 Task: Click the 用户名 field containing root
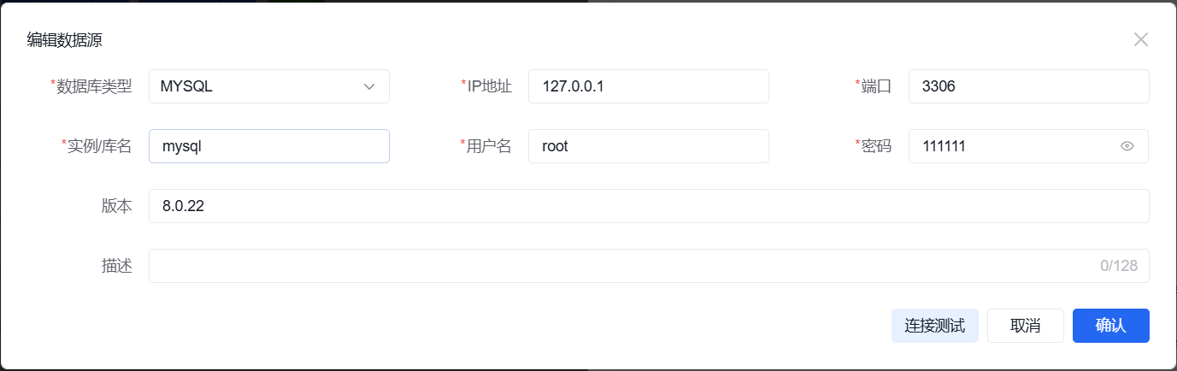649,146
